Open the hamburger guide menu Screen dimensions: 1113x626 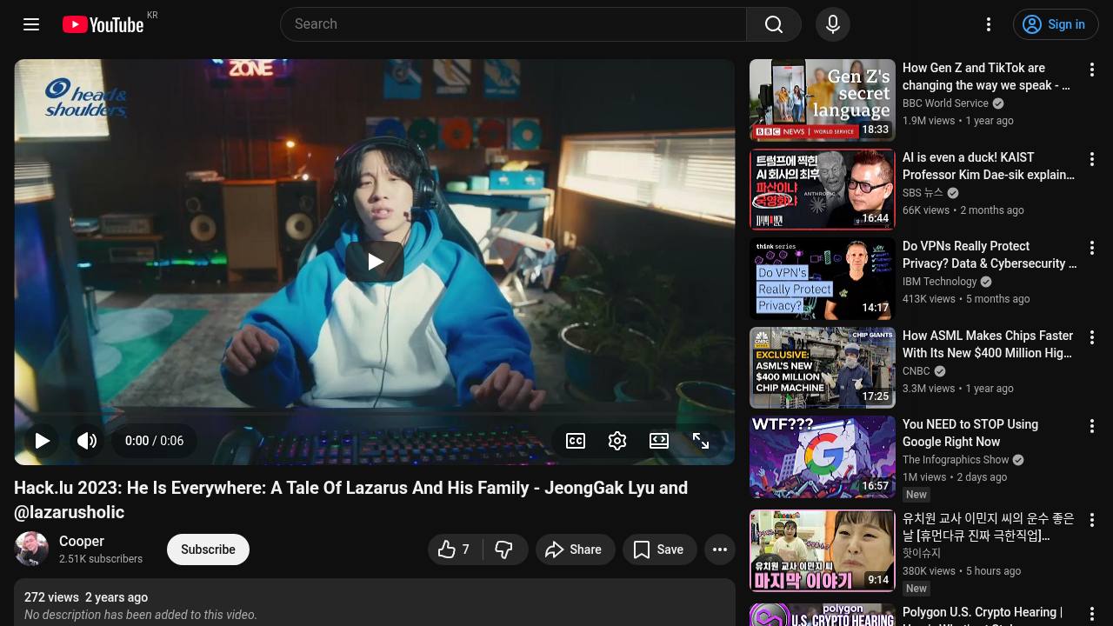(x=31, y=24)
